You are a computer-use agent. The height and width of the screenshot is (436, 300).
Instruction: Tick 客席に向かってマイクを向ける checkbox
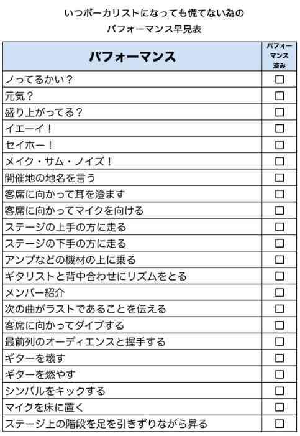point(279,210)
